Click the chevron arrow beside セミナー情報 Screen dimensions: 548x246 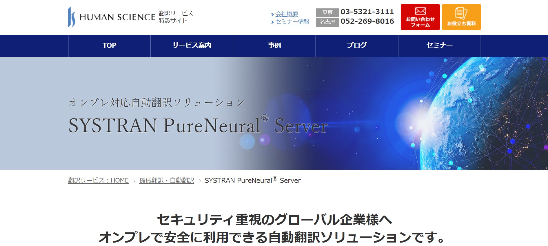pos(272,22)
